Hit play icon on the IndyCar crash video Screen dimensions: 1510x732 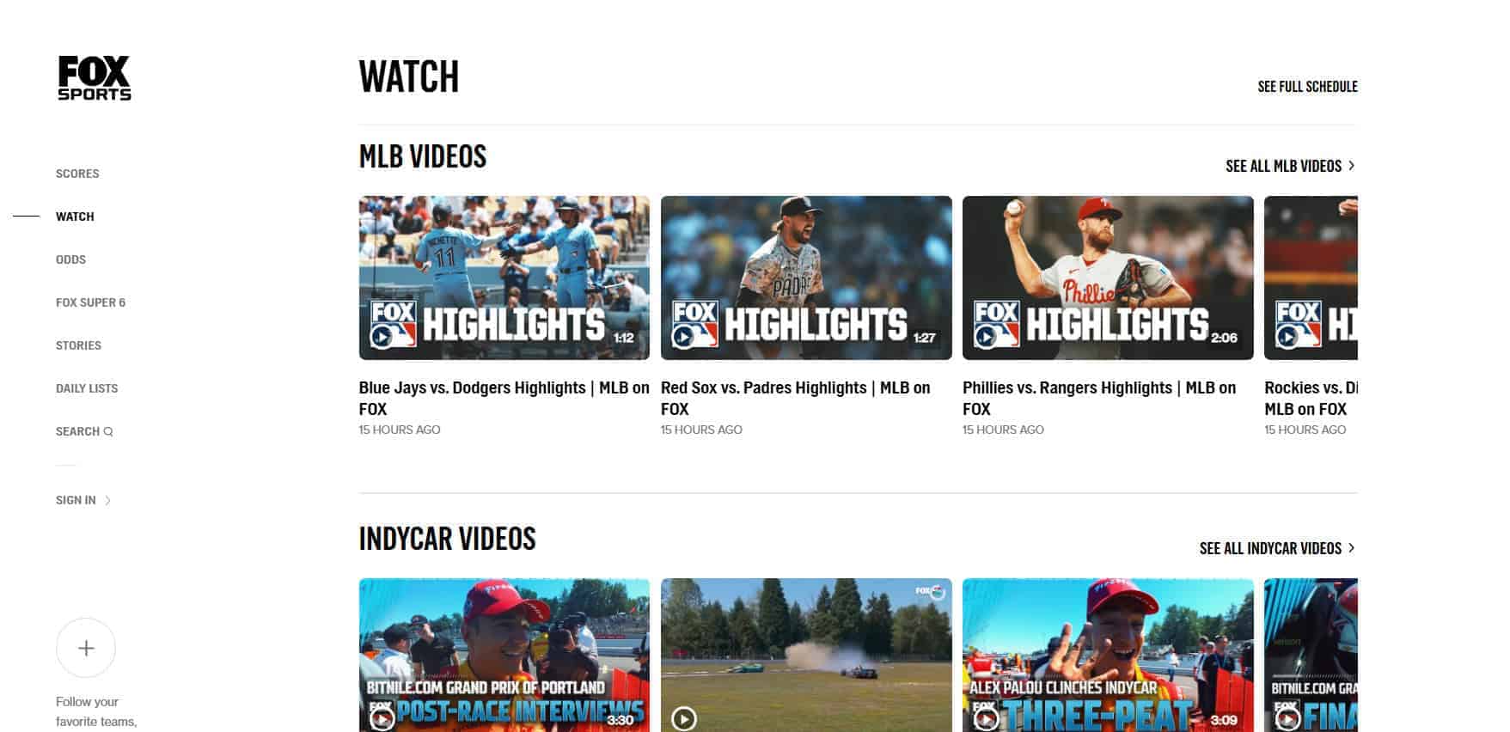pyautogui.click(x=684, y=718)
